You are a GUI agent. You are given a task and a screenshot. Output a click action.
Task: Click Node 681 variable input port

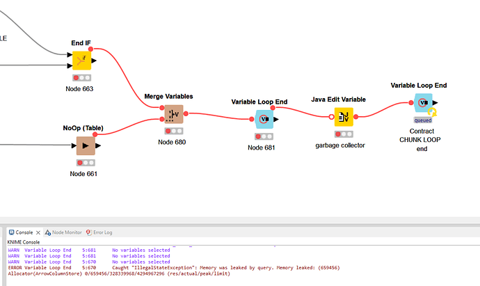tap(252, 120)
